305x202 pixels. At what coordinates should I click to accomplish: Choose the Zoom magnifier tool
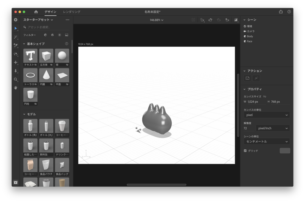tap(15, 80)
